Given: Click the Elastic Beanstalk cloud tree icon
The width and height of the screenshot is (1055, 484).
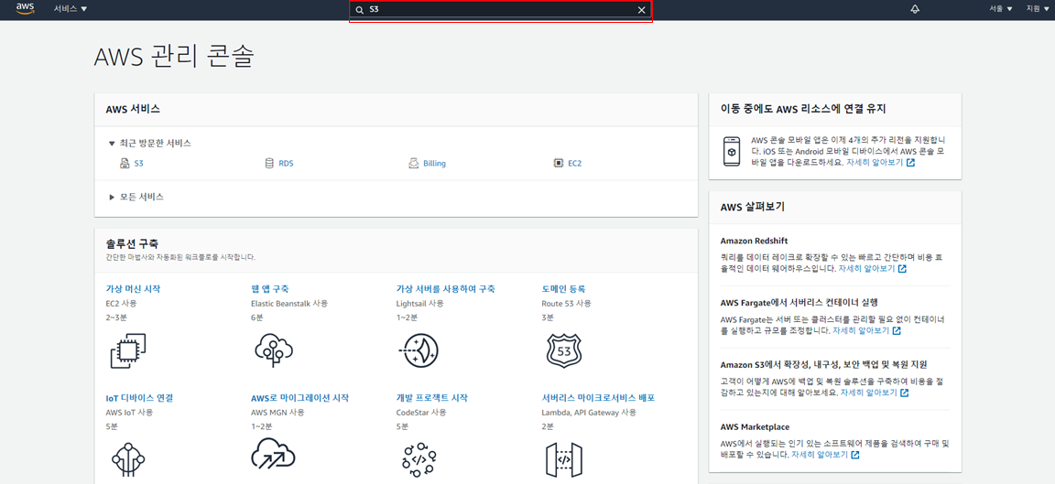Looking at the screenshot, I should (x=274, y=350).
